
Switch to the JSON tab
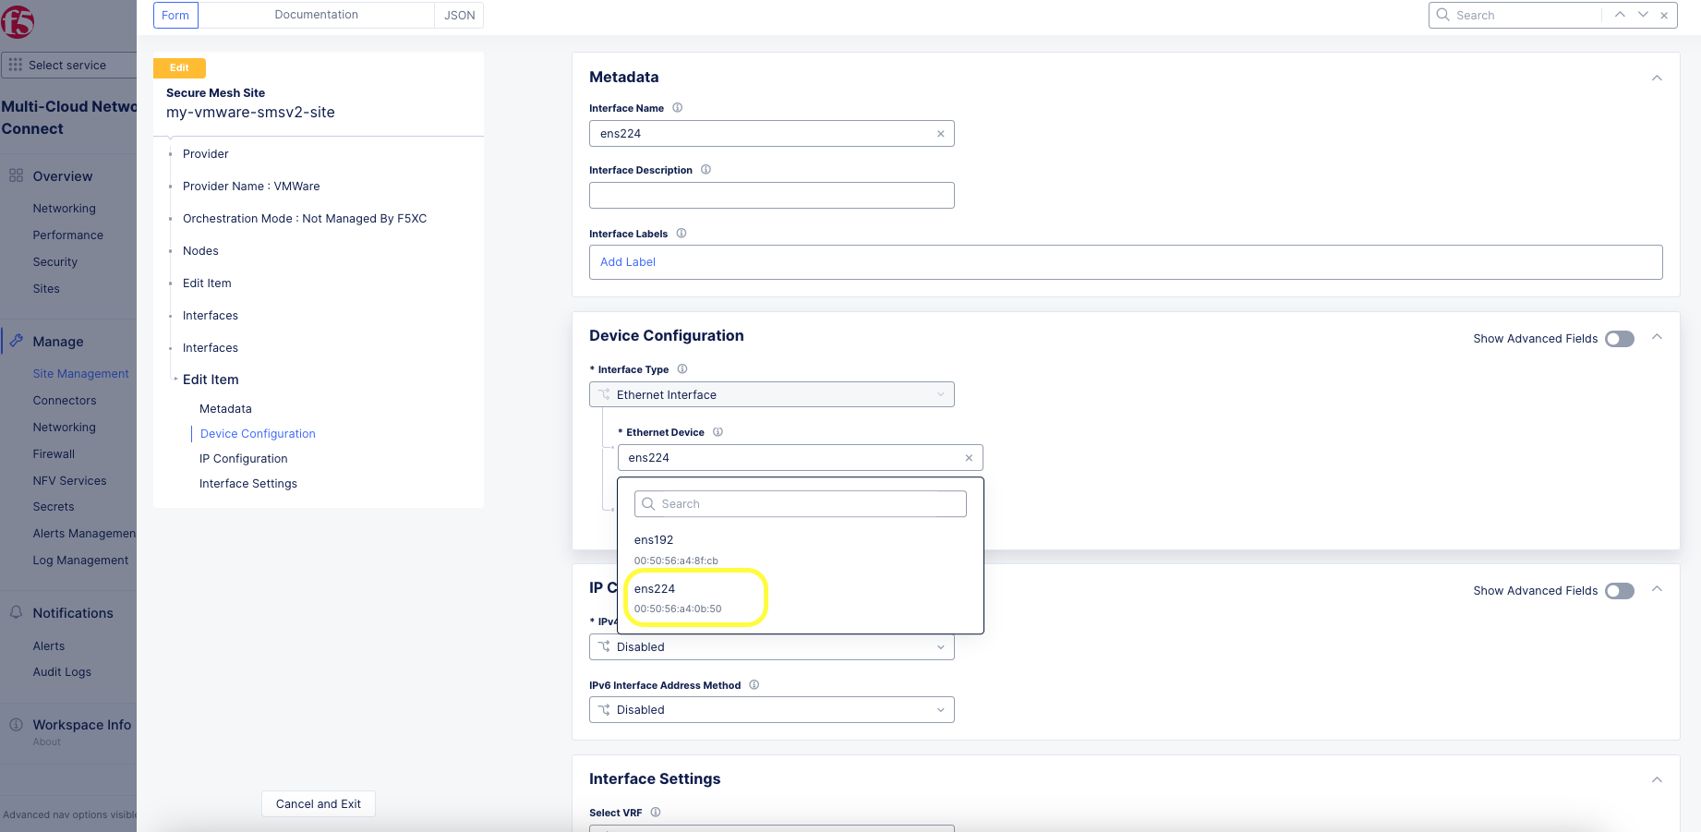point(459,15)
